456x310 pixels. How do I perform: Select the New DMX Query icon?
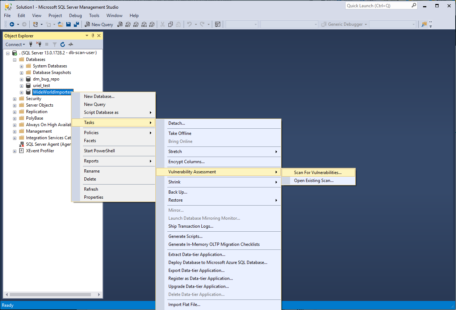pyautogui.click(x=136, y=24)
